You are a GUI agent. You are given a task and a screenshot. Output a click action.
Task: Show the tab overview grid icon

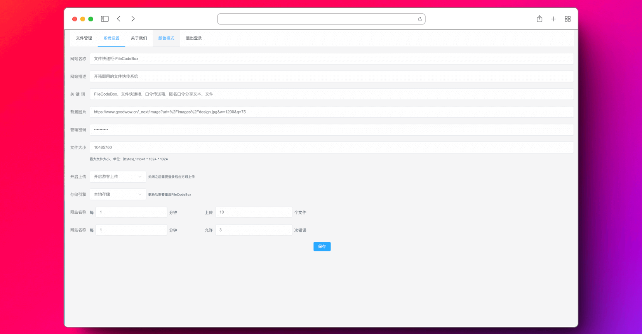[568, 19]
